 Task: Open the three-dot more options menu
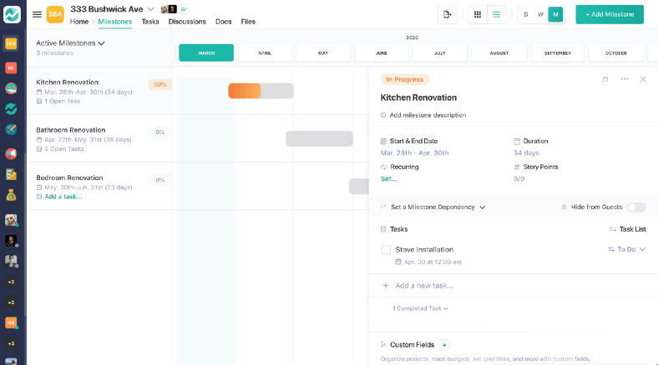625,79
